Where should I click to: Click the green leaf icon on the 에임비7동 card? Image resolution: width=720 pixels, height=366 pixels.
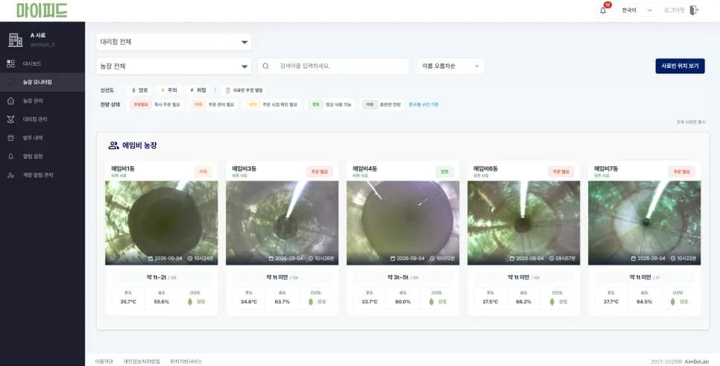[673, 302]
